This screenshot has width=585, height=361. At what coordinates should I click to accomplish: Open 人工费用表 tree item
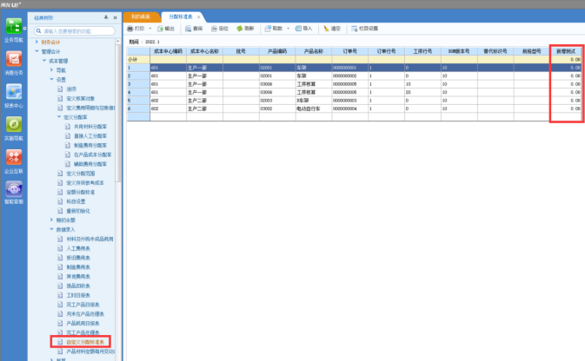click(x=78, y=248)
